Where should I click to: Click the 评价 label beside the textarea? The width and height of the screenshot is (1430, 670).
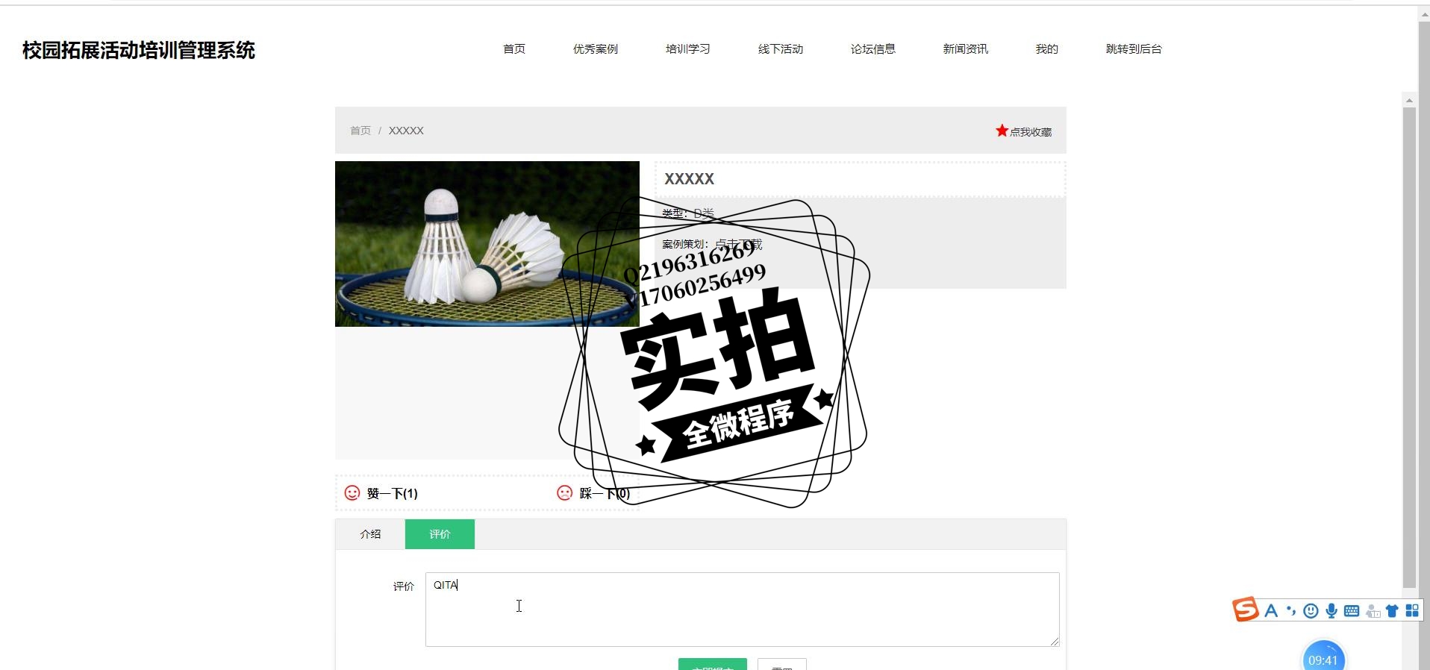coord(404,586)
